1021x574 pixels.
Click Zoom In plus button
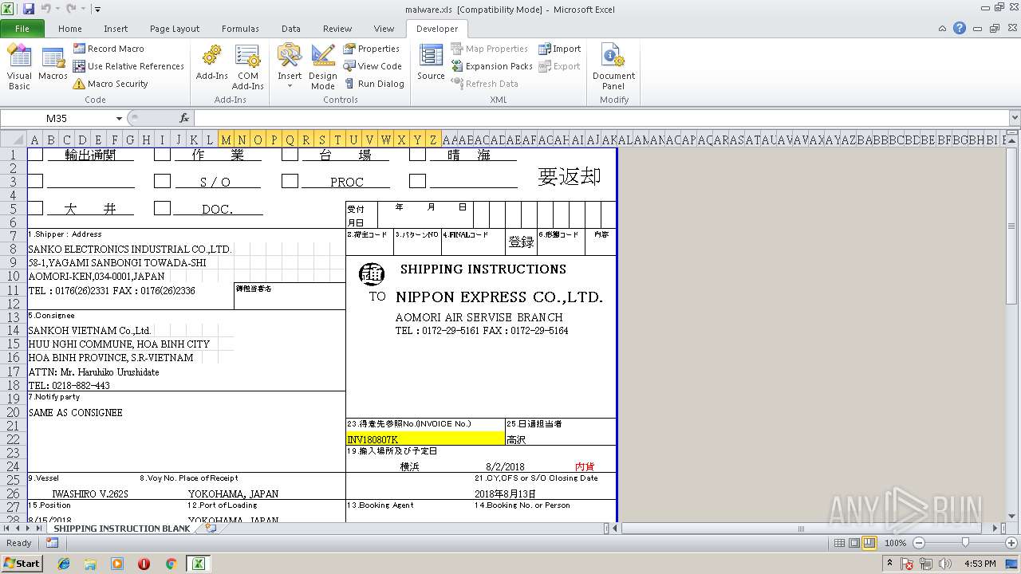click(x=1011, y=543)
